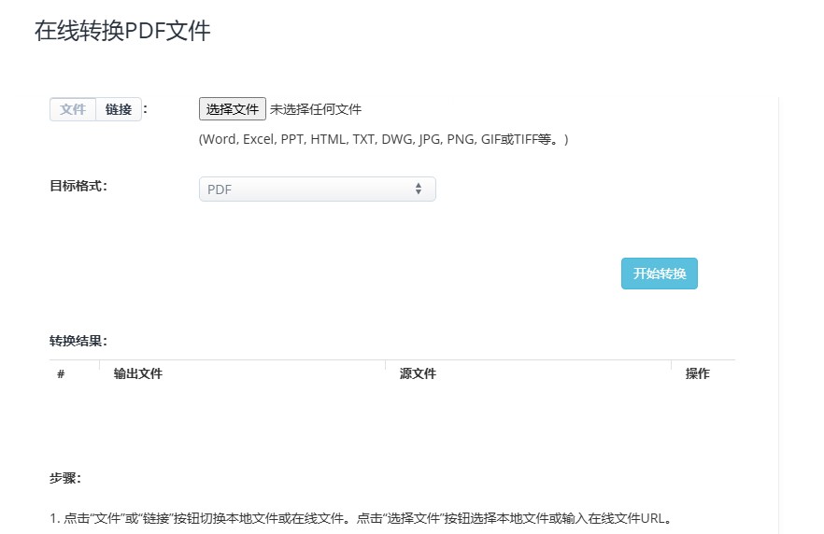Click the empty area below the results header
This screenshot has height=534, width=824.
(392, 420)
